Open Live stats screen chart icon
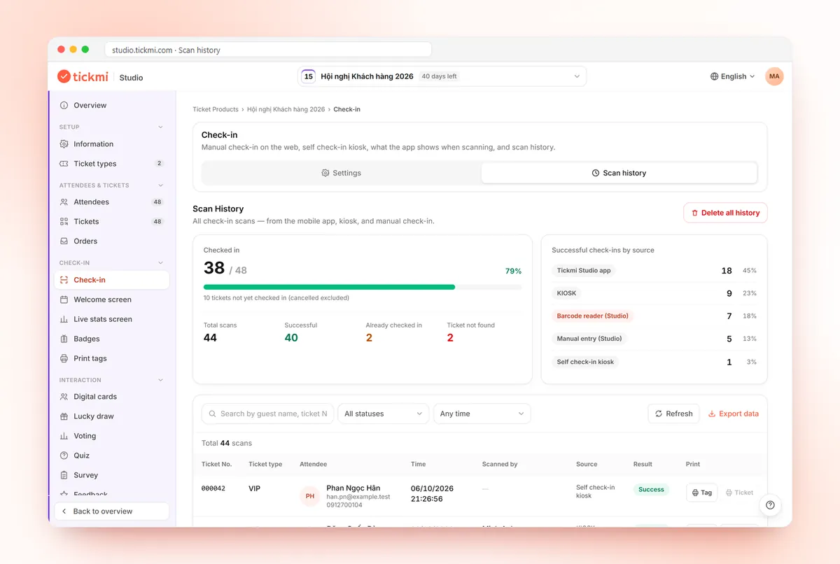The image size is (840, 564). tap(64, 319)
